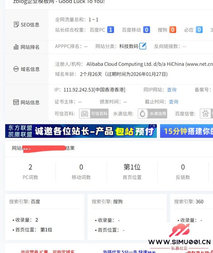213x253 pixels.
Task: Open the 水滴信用 badge
Action: coord(152,114)
